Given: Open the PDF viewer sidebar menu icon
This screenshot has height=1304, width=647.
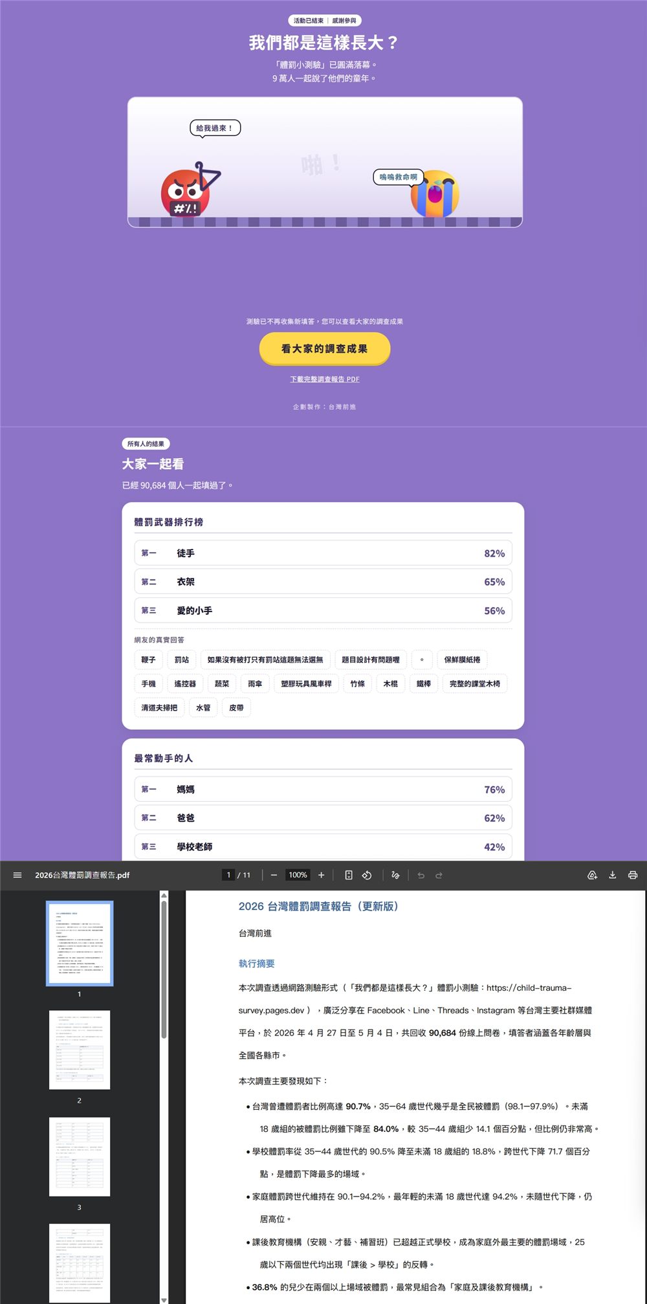Looking at the screenshot, I should click(x=17, y=875).
